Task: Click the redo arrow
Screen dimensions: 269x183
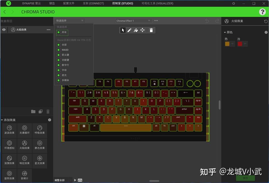Action: click(x=217, y=21)
